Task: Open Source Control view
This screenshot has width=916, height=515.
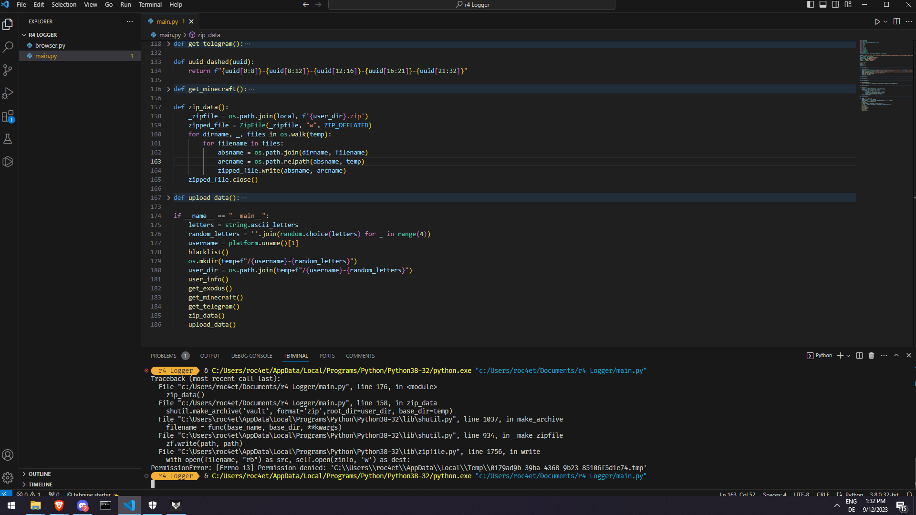Action: point(8,70)
